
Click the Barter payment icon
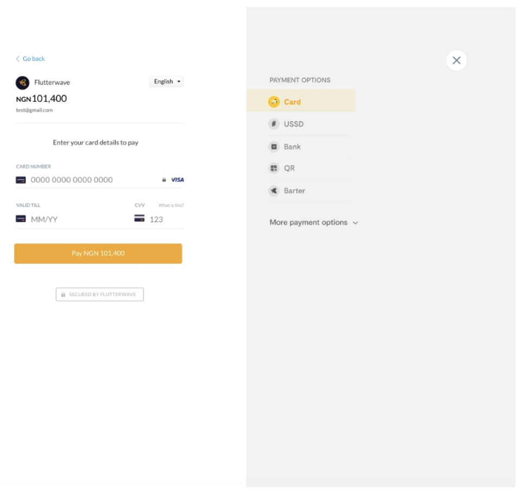[x=274, y=191]
